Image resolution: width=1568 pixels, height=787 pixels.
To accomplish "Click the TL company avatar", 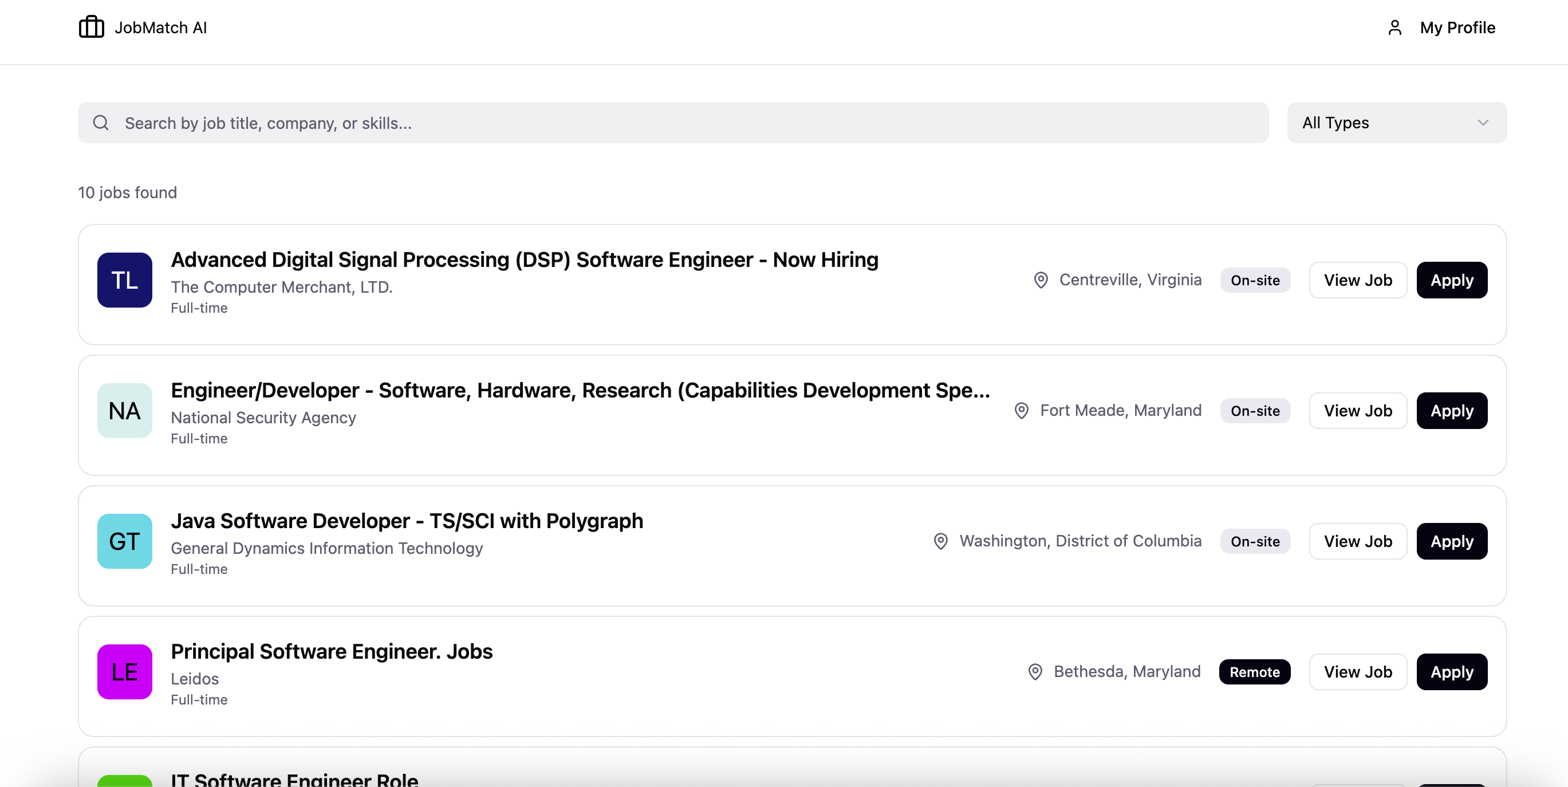I will (x=125, y=280).
